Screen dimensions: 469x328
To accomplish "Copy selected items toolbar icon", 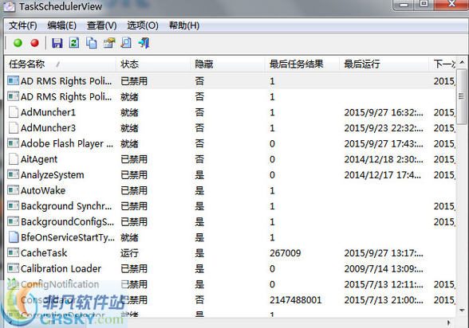I will 92,43.
